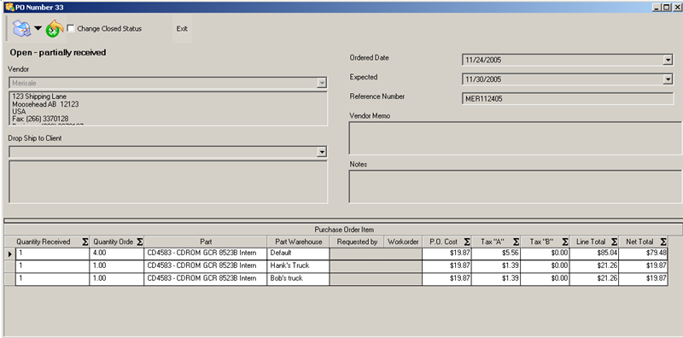Viewport: 683px width, 338px height.
Task: Expand the Merisale vendor dropdown
Action: pyautogui.click(x=322, y=83)
